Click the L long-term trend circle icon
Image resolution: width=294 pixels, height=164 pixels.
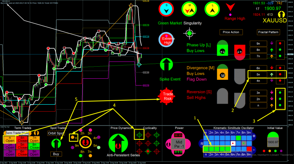pos(212,9)
